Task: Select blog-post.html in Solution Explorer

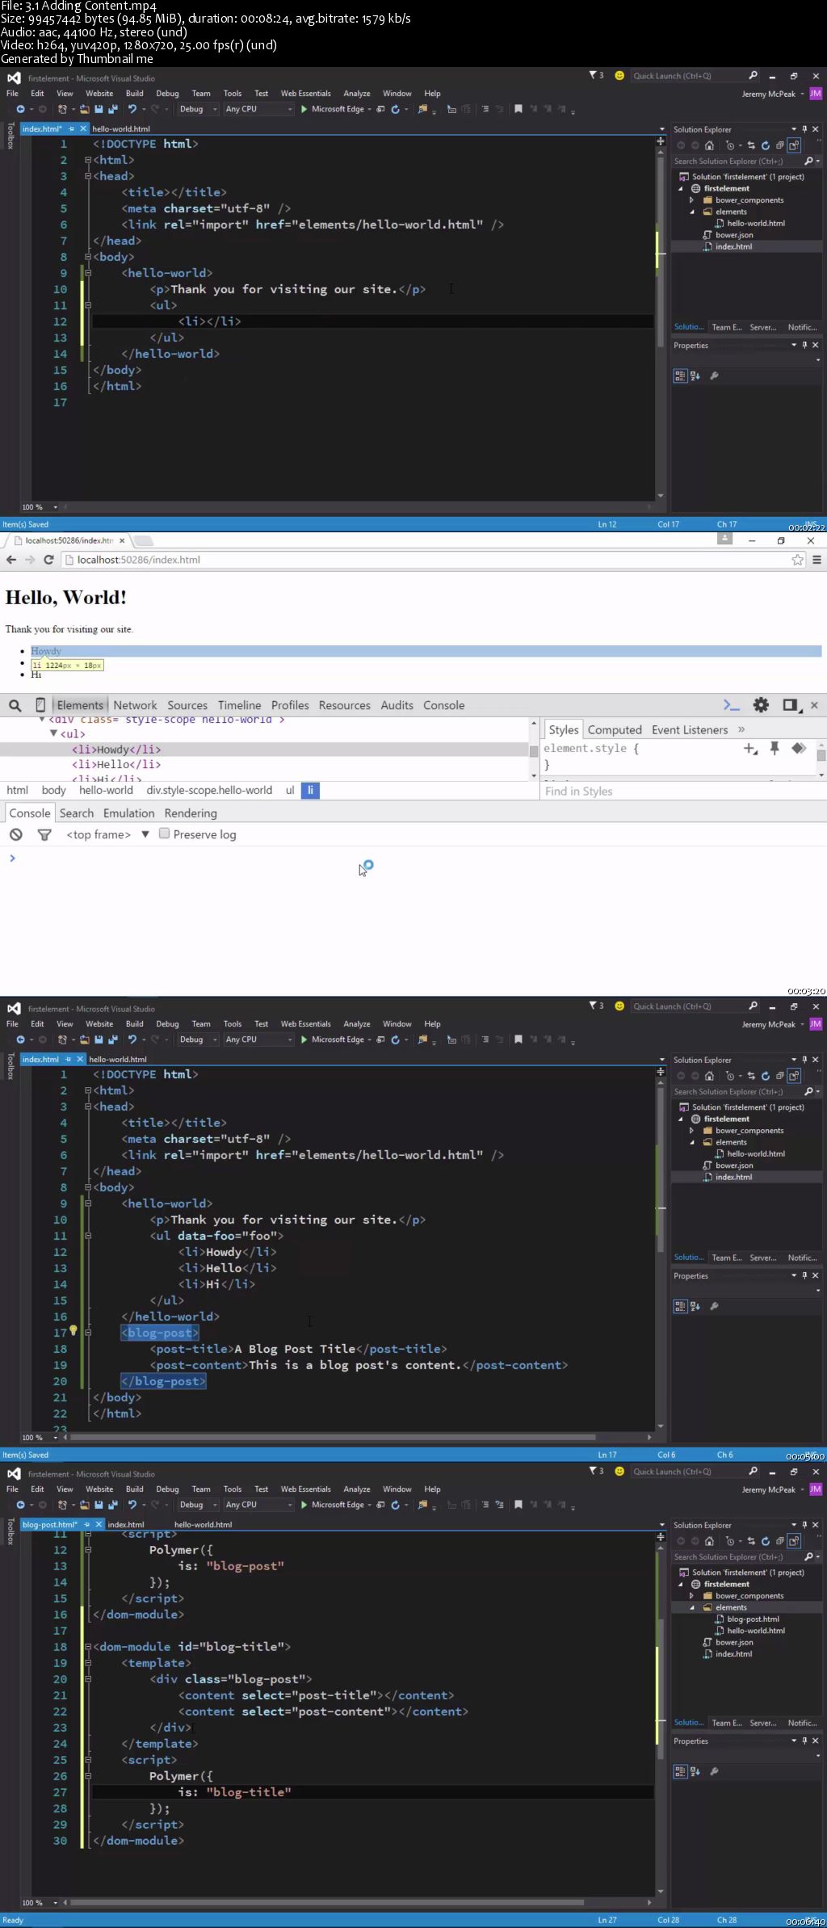Action: click(x=753, y=1619)
